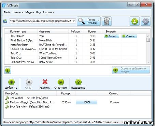This screenshot has width=155, height=126.
Task: Click the Файлов column header
Action: tap(75, 32)
